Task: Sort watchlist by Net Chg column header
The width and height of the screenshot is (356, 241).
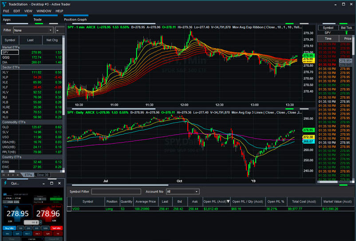Action: pos(52,40)
